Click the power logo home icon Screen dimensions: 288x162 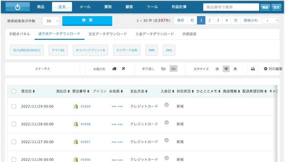point(18,7)
